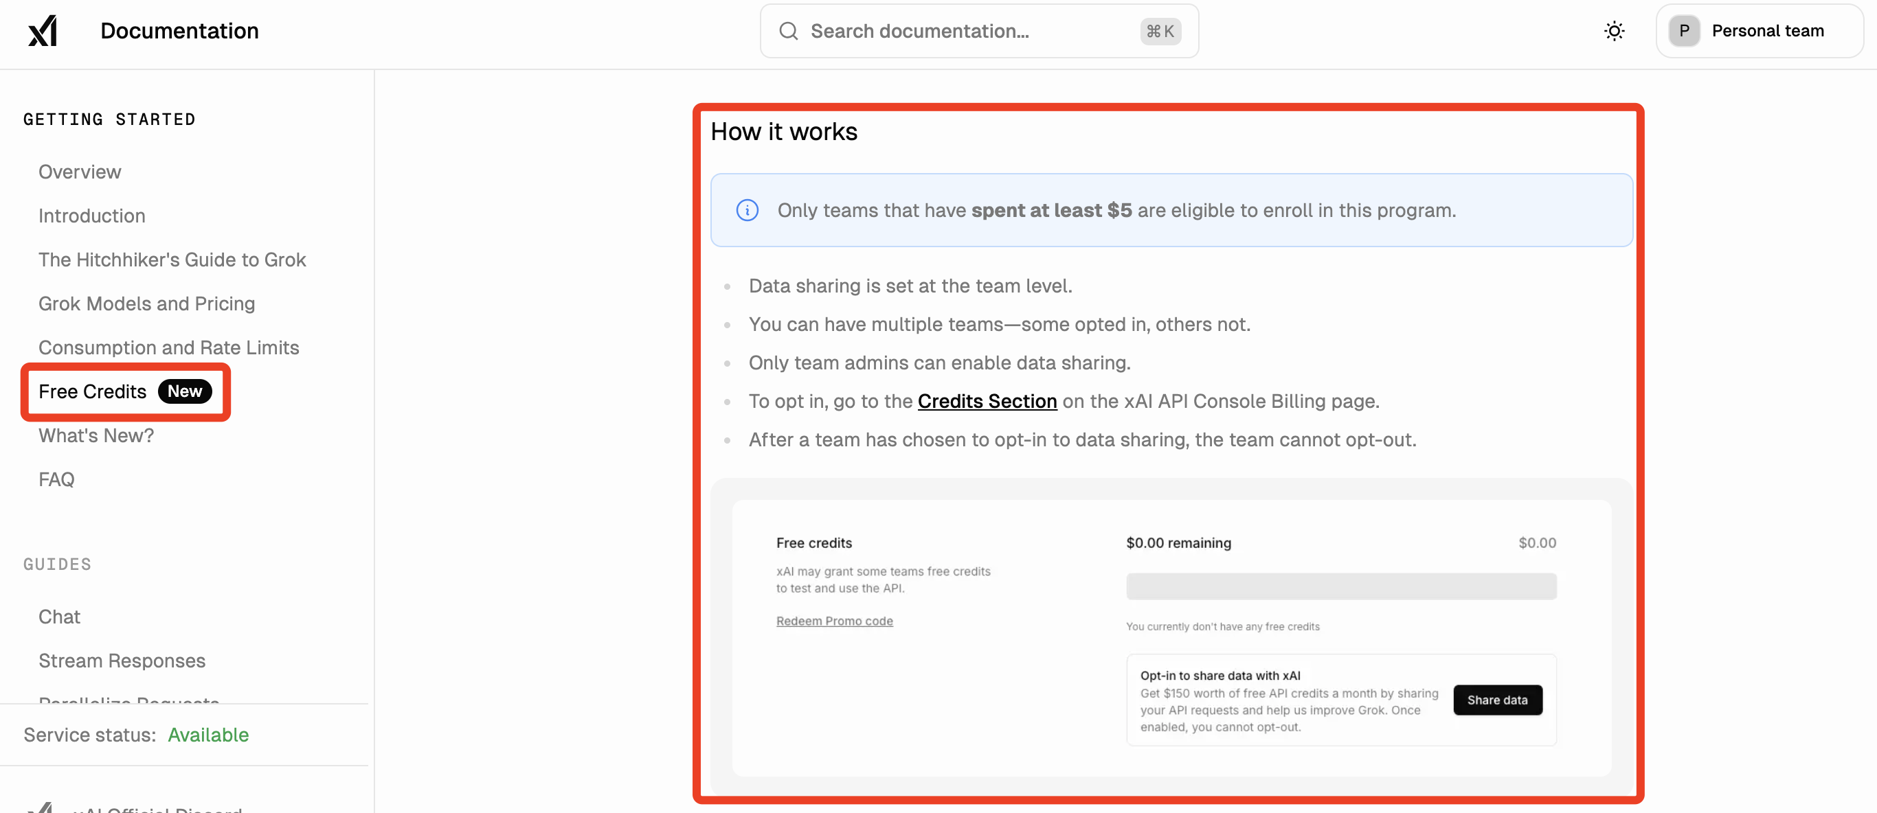
Task: Click the info circle icon in notice
Action: coord(747,211)
